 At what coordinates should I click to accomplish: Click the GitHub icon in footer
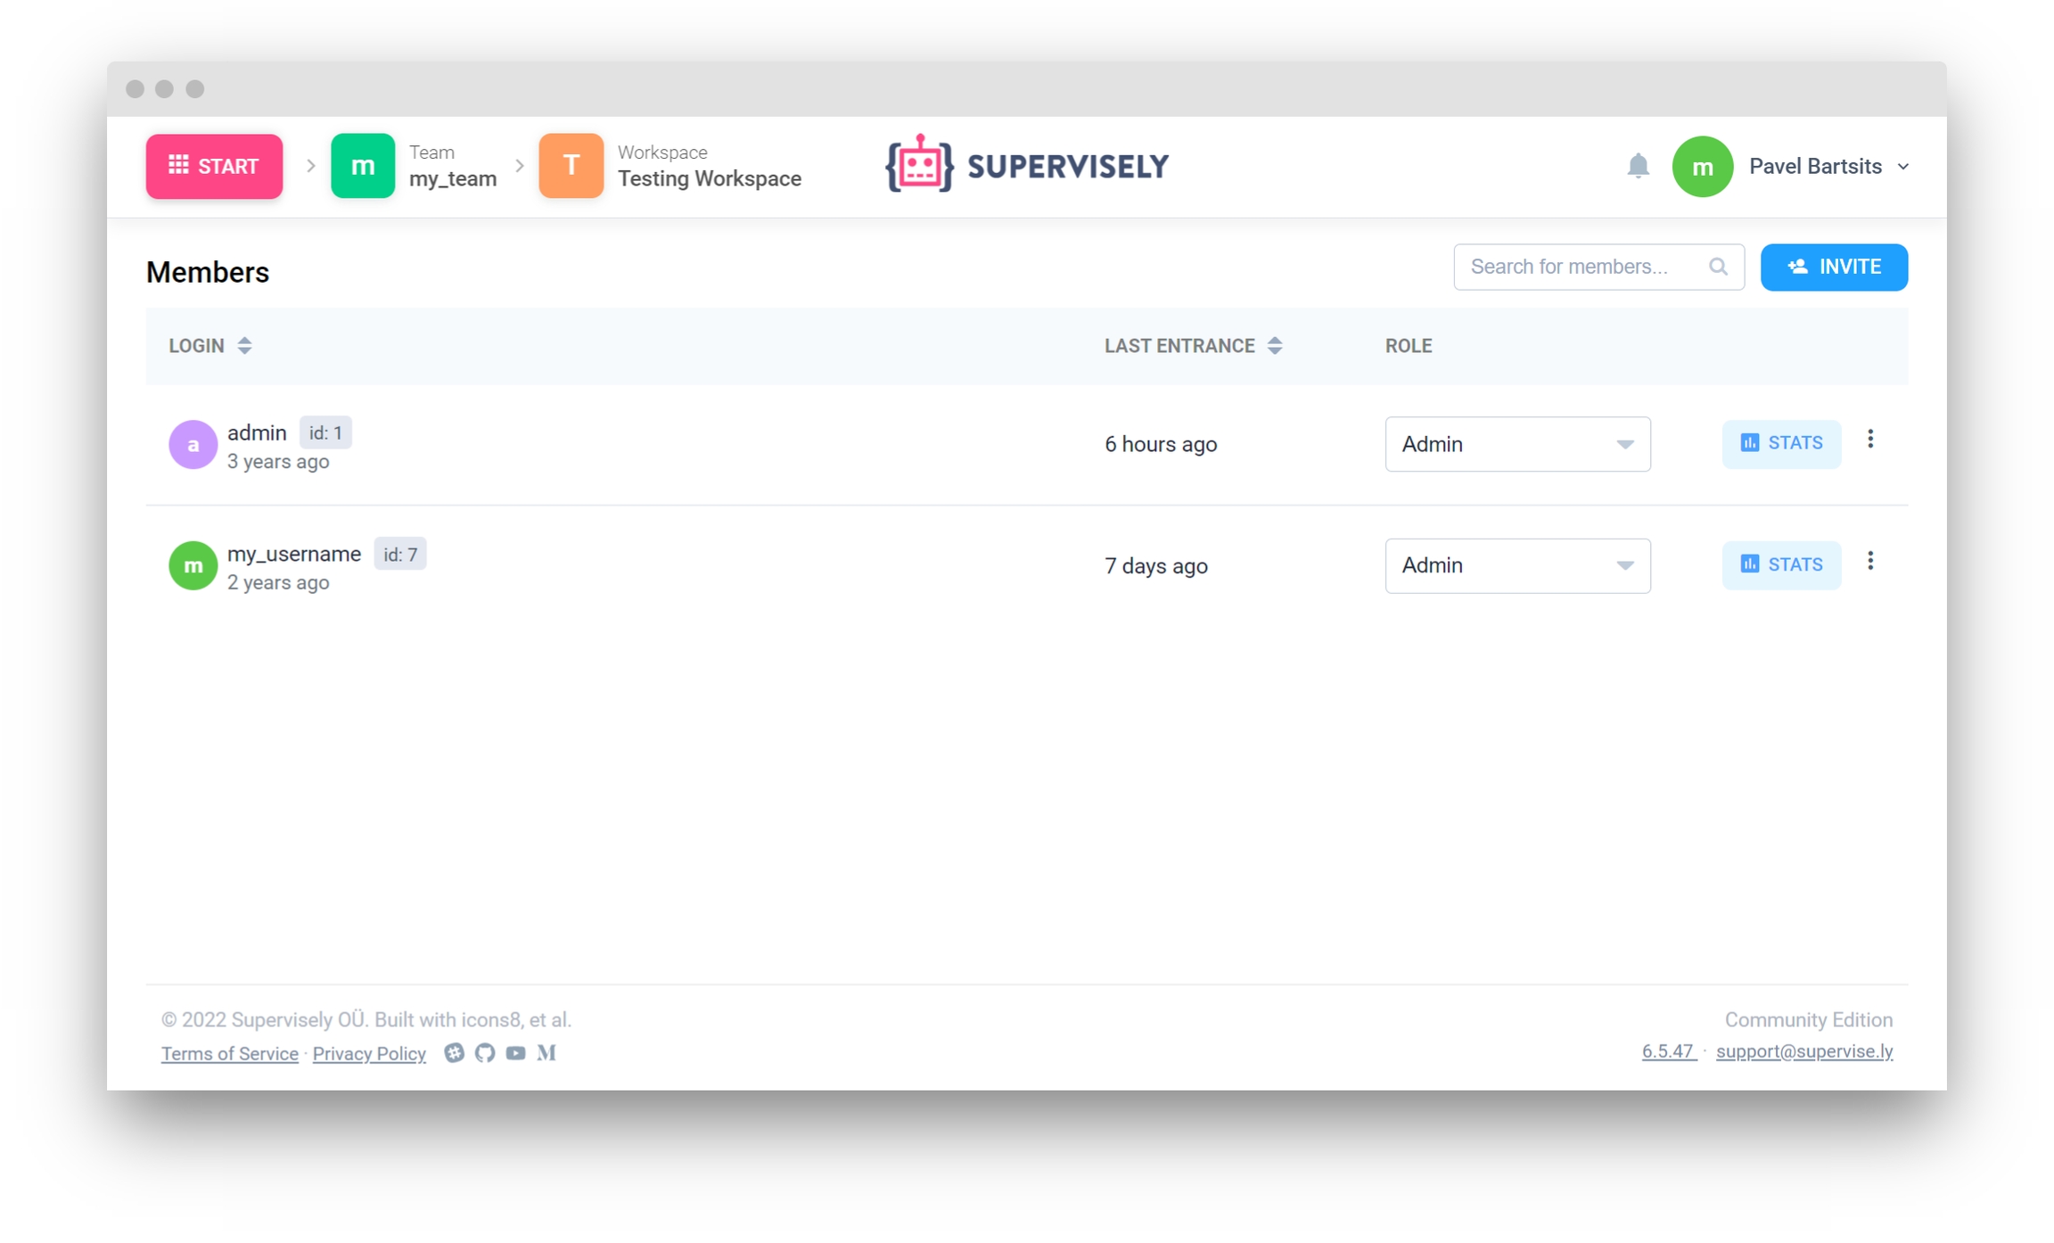485,1053
